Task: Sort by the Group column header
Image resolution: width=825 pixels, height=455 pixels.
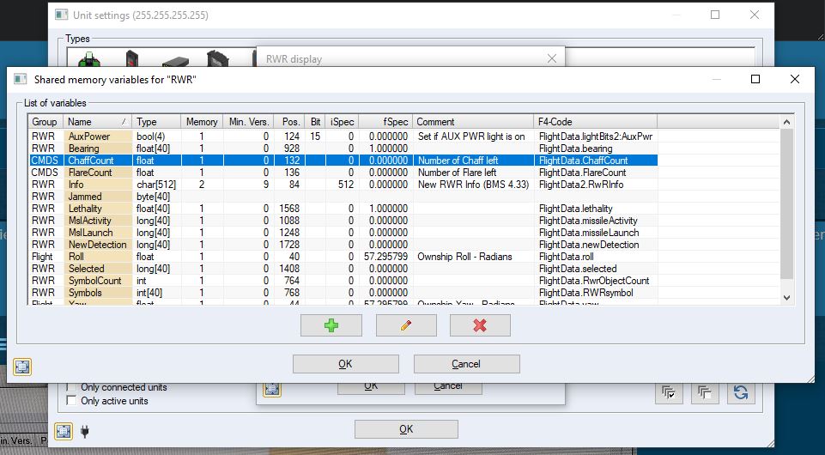Action: click(x=45, y=122)
